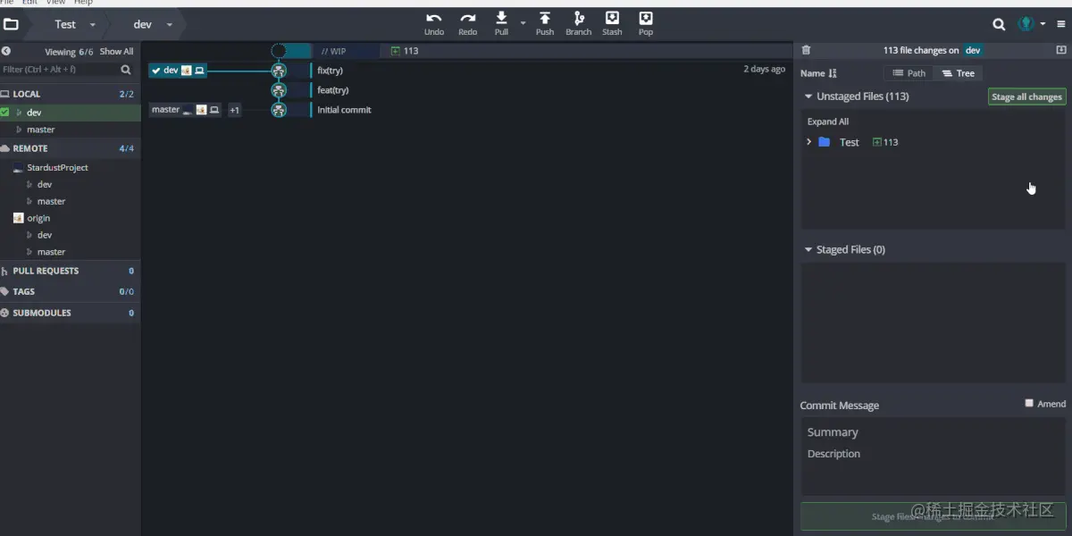The image size is (1072, 536).
Task: Open the View menu
Action: (55, 3)
